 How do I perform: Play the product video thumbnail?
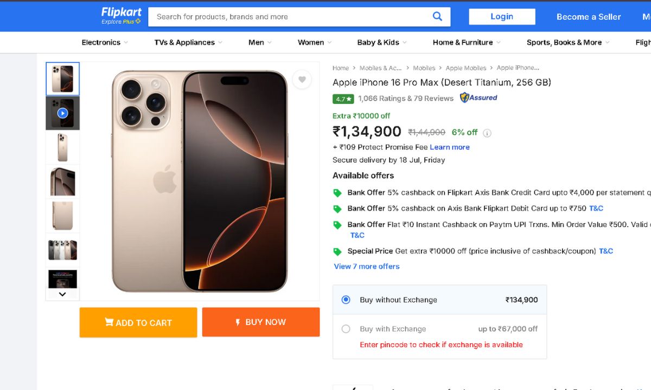tap(62, 113)
